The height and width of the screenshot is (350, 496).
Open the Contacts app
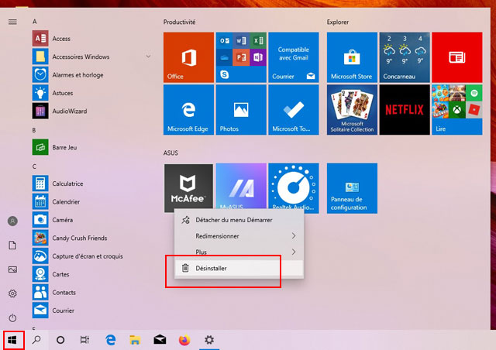(64, 293)
